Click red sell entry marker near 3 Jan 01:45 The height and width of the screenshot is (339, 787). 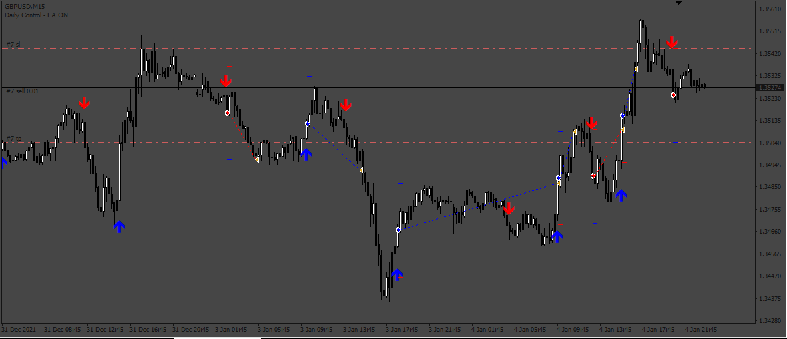point(228,113)
